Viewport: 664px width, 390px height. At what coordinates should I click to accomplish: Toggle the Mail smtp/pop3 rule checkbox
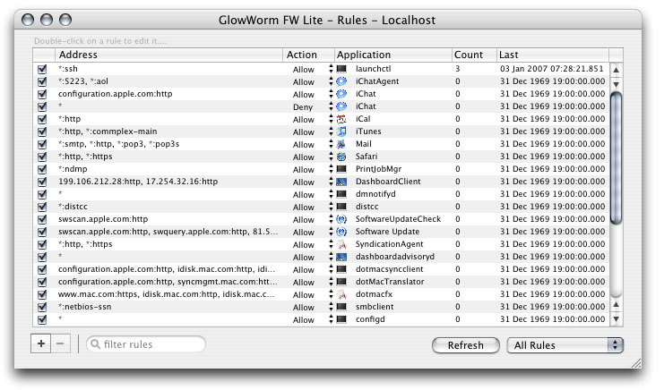(x=42, y=145)
